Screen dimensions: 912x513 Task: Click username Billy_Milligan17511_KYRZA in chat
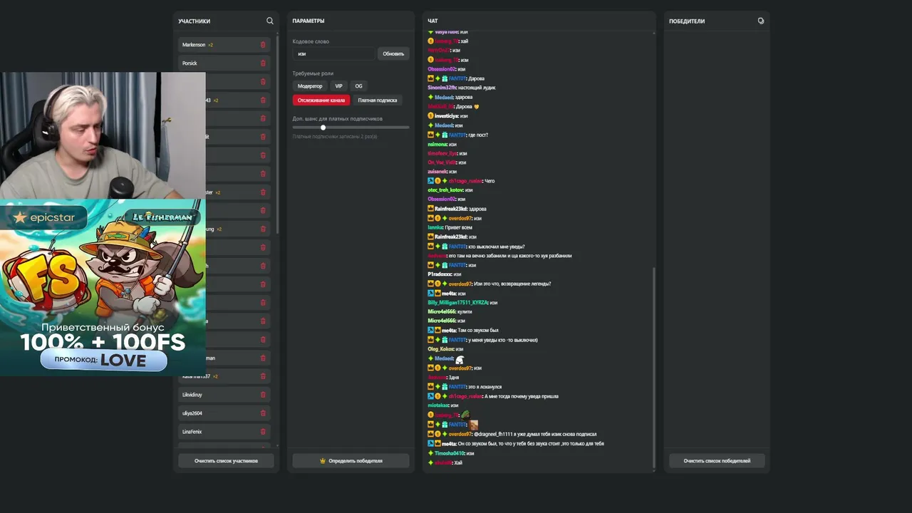(x=457, y=303)
